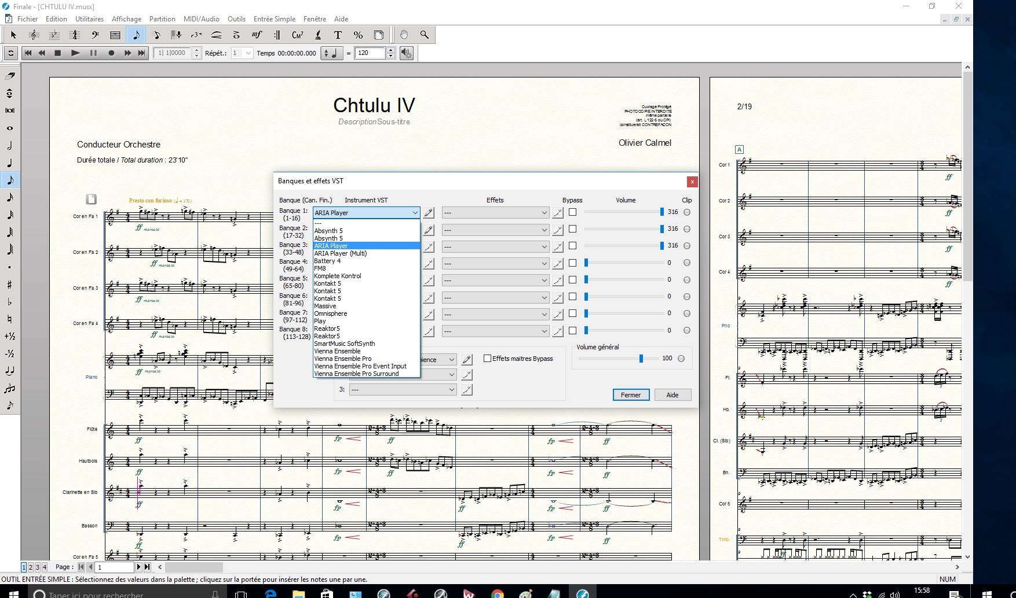Select the Articulation tool

pos(236,35)
